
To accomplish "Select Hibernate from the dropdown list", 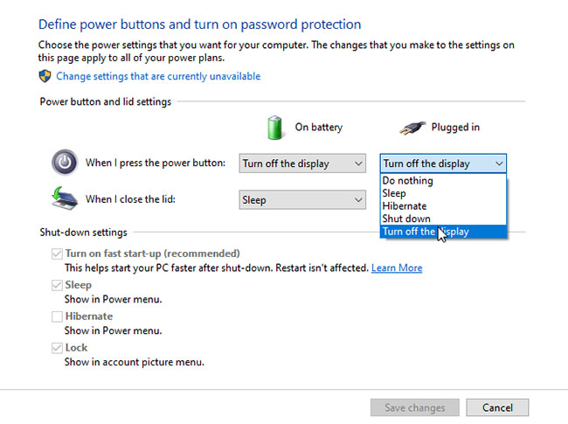I will pyautogui.click(x=405, y=206).
